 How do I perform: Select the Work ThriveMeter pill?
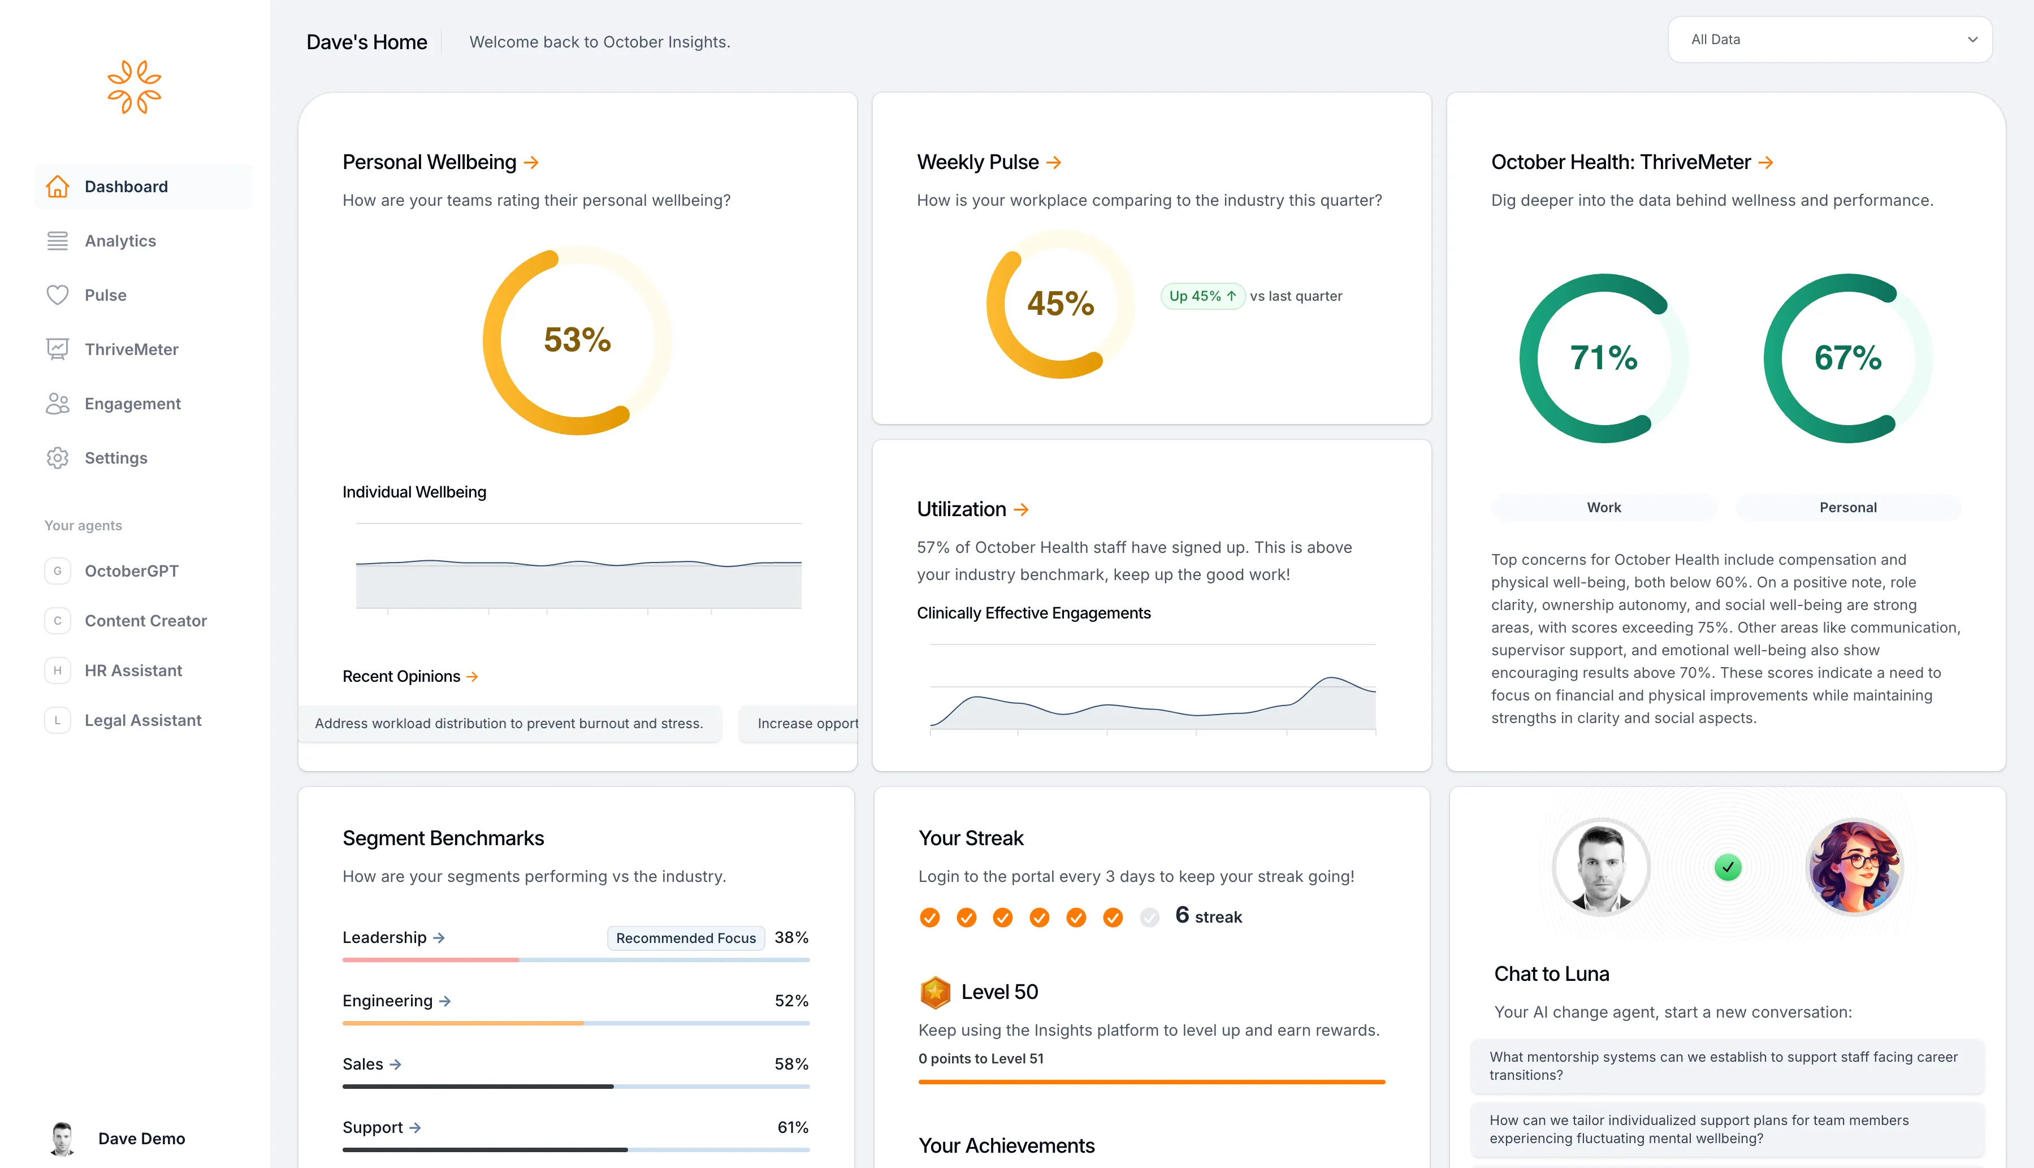click(1604, 507)
